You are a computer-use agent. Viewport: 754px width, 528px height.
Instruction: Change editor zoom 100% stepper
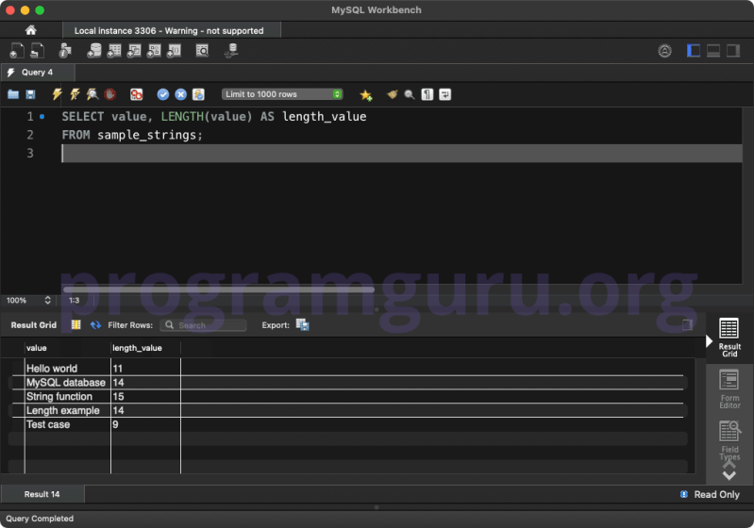(47, 300)
